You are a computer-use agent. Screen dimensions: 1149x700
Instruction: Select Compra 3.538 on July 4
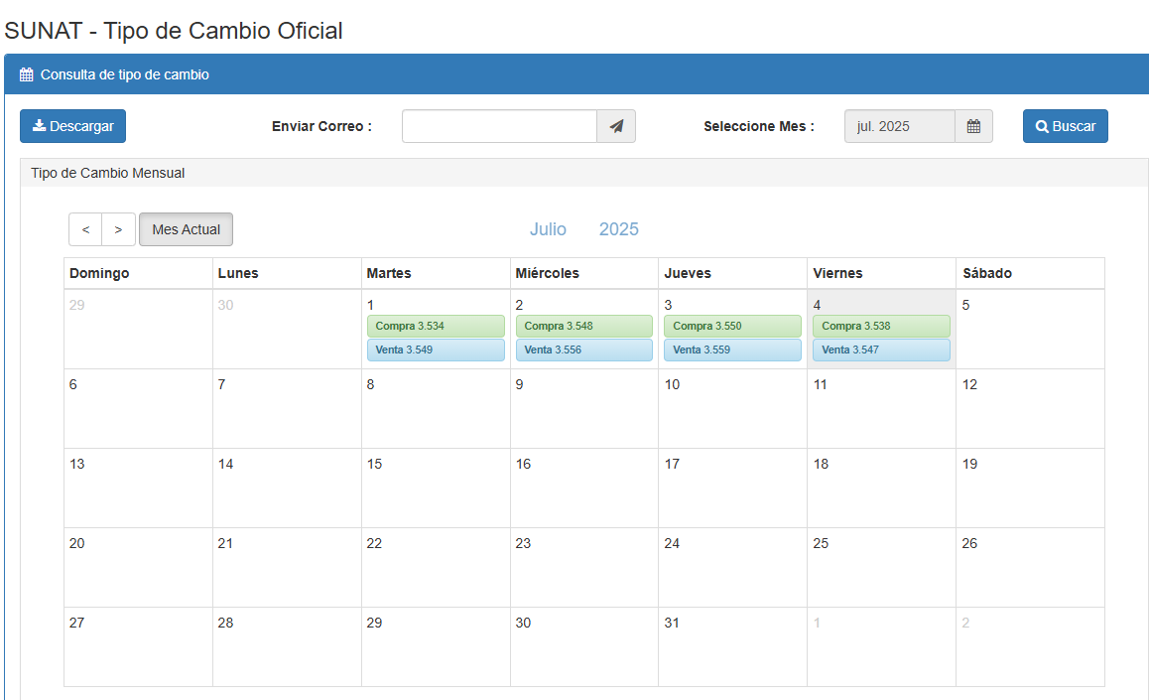[x=881, y=327]
